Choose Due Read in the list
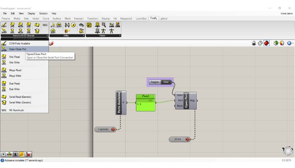295x168 pixels. tap(24, 84)
